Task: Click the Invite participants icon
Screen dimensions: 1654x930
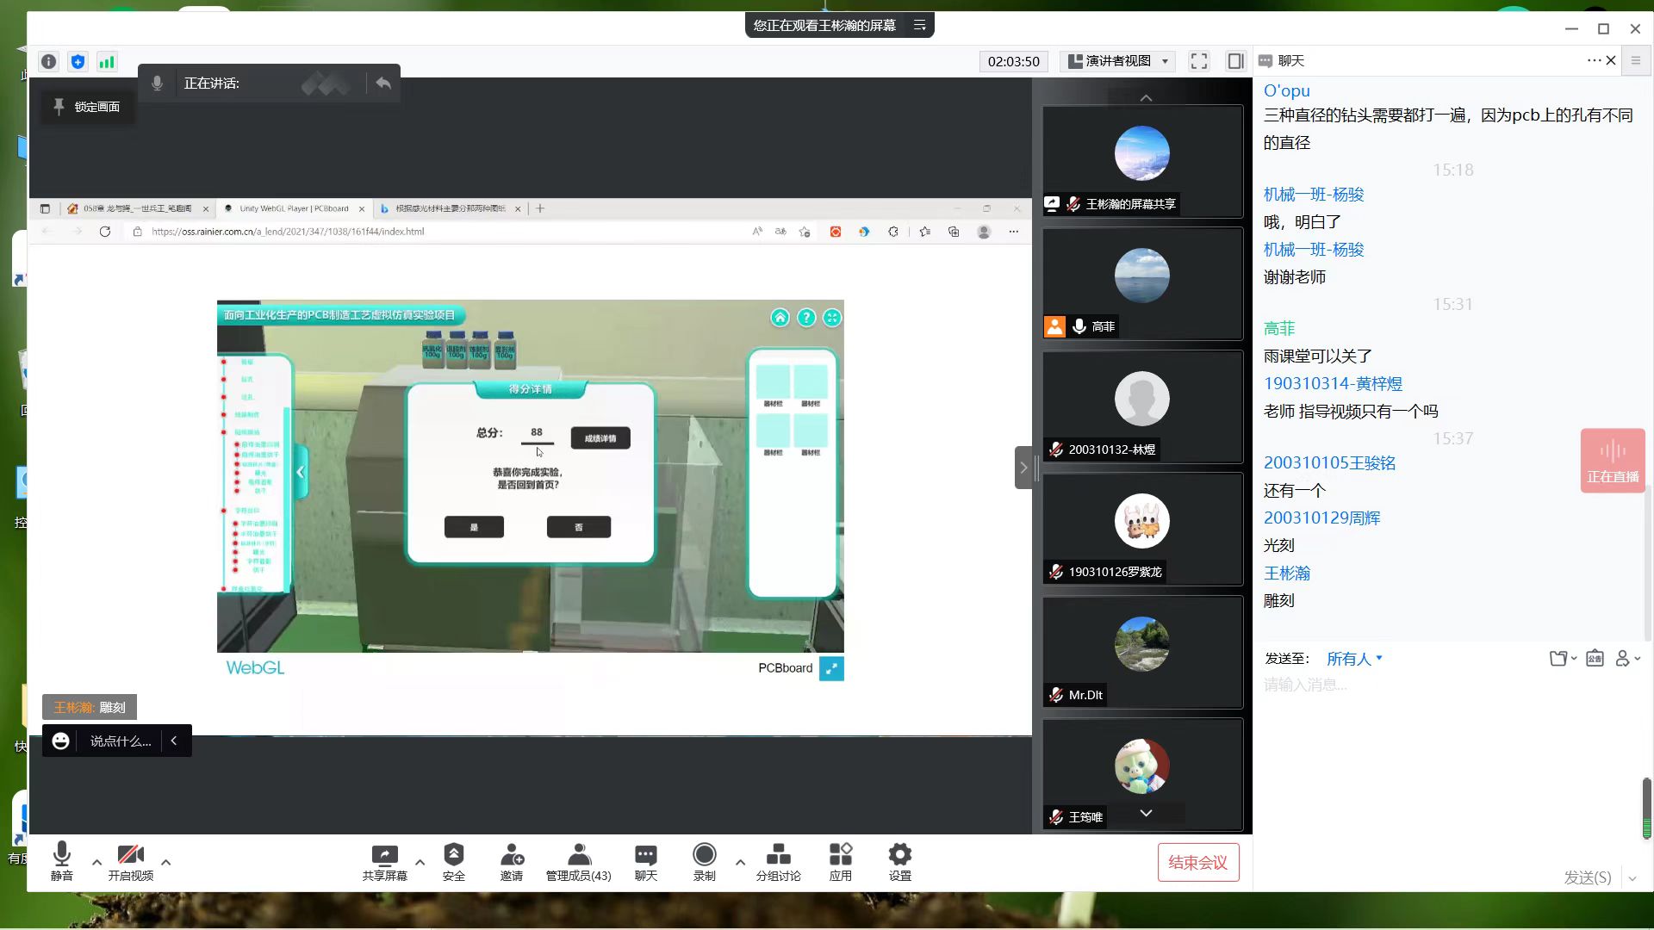Action: (x=512, y=855)
